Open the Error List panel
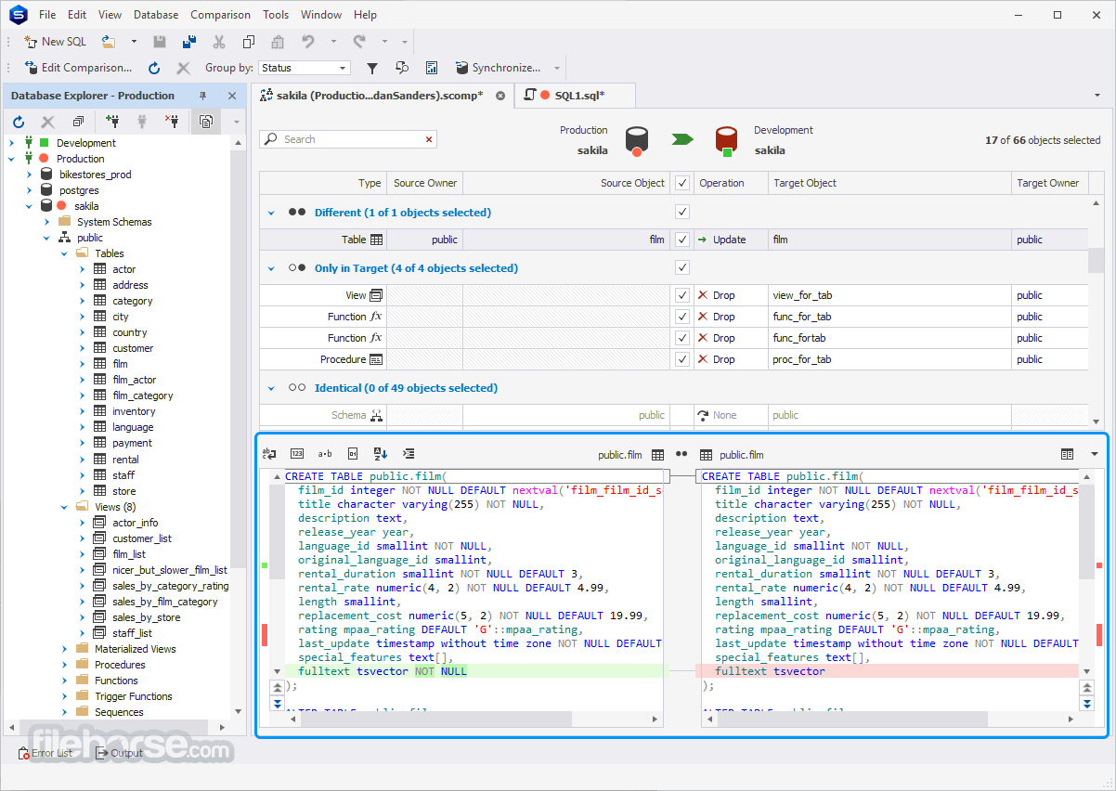The height and width of the screenshot is (791, 1116). click(45, 753)
